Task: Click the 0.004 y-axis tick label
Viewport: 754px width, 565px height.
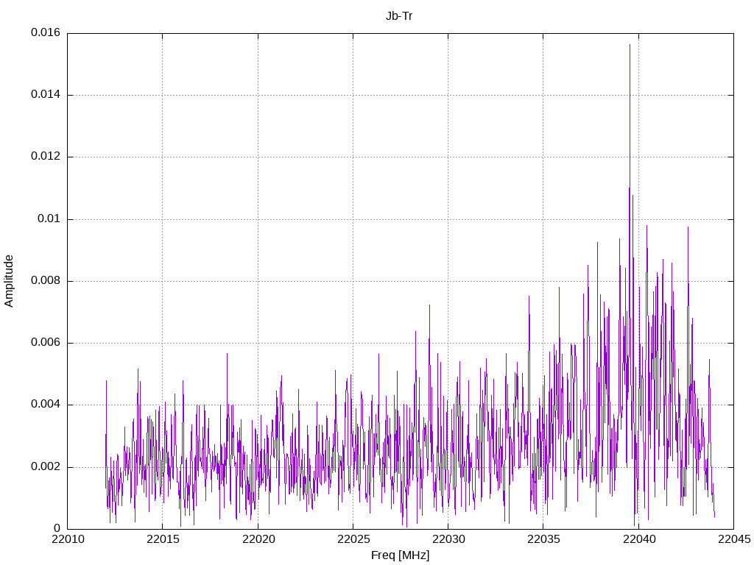Action: click(x=46, y=405)
